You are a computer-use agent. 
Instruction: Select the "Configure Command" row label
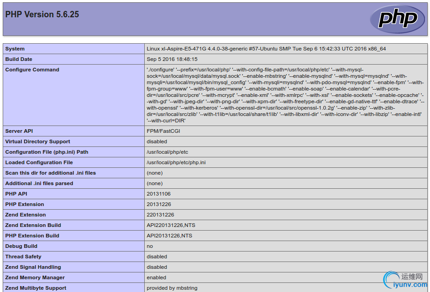click(32, 70)
